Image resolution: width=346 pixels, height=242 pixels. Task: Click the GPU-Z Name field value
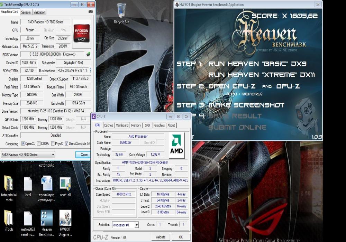45,22
